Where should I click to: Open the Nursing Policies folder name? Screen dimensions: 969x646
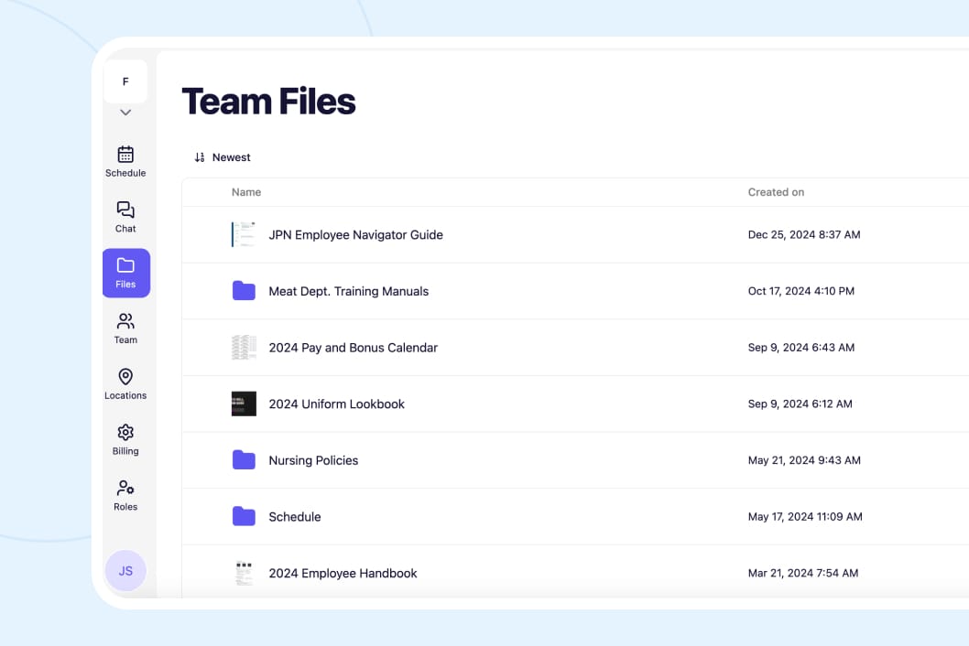click(x=313, y=460)
